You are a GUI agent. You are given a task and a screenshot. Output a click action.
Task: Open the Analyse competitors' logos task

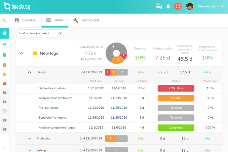click(57, 128)
